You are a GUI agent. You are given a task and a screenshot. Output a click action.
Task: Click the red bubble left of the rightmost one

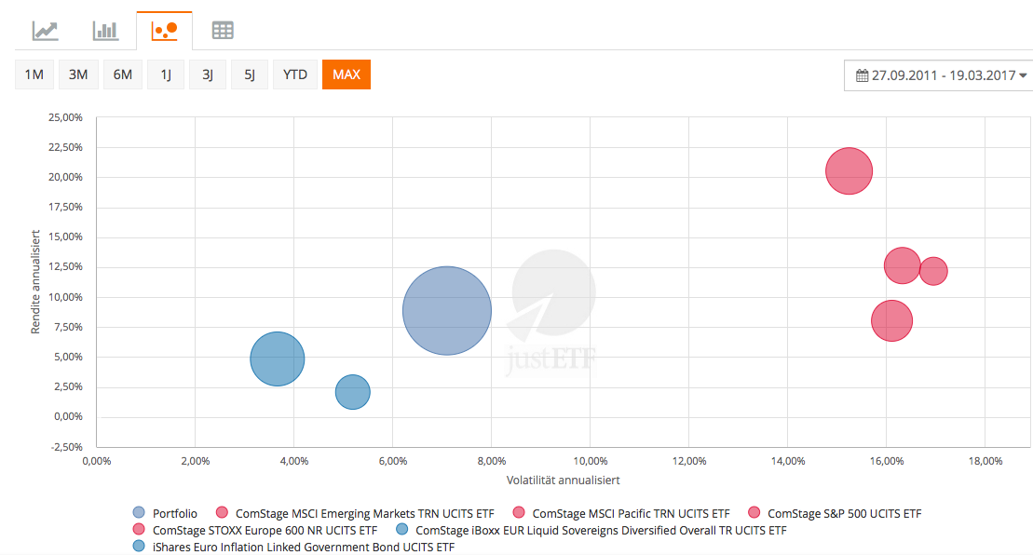click(902, 266)
